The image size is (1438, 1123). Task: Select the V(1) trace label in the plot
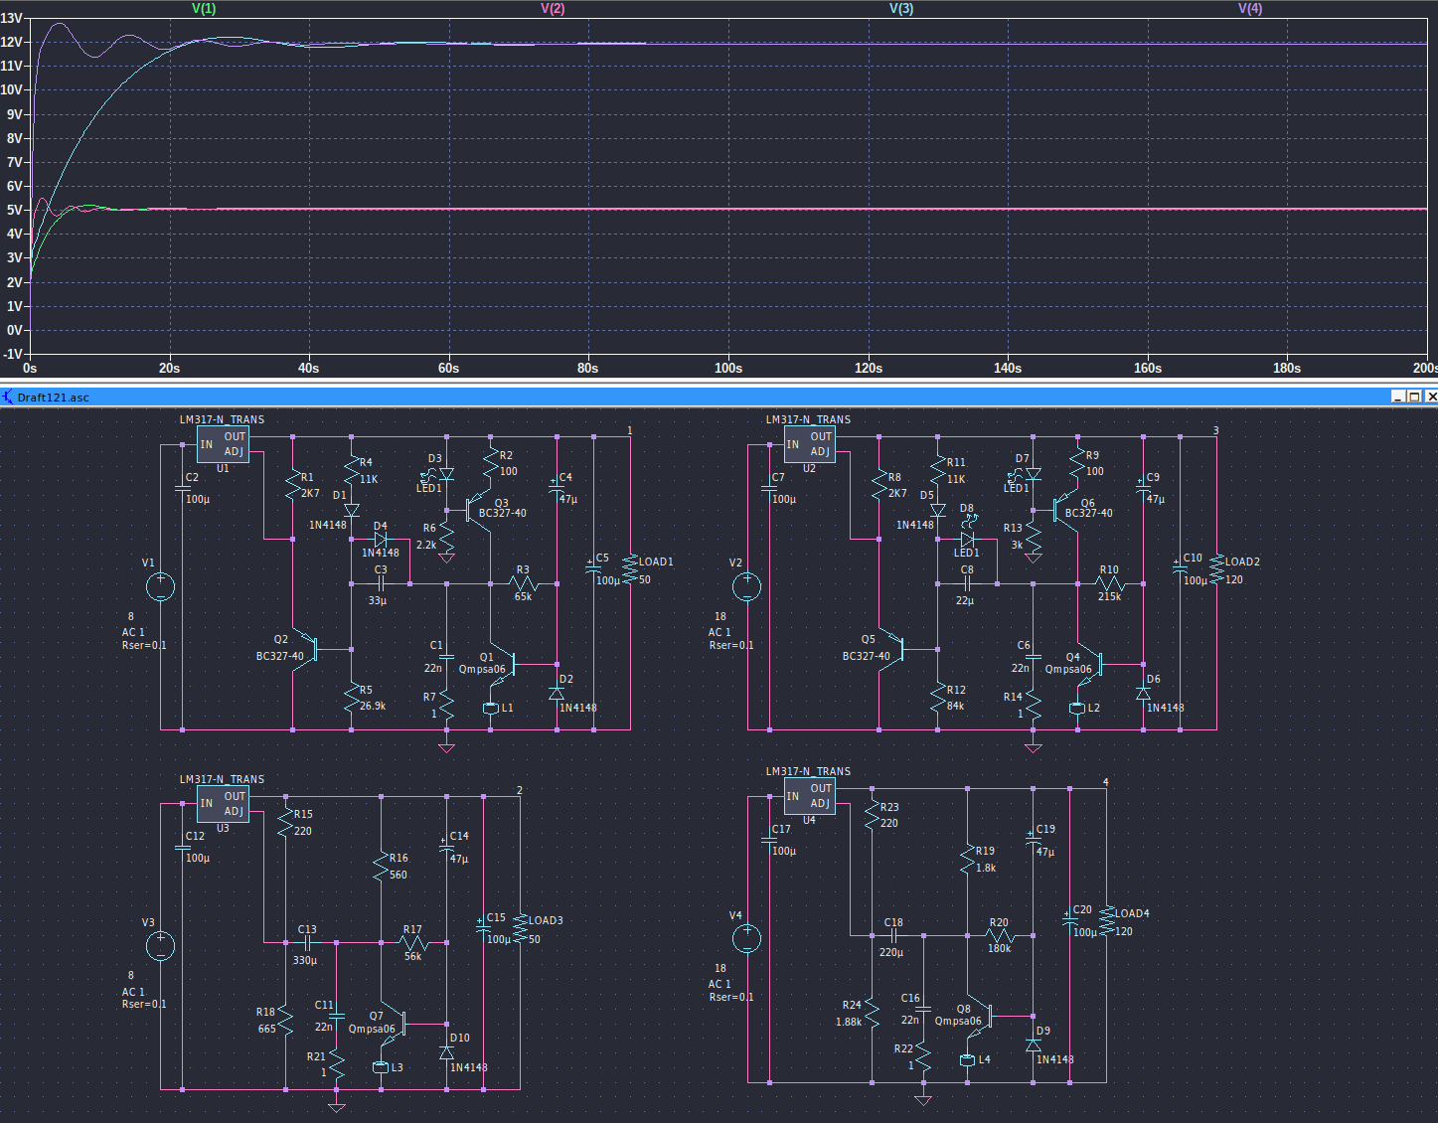click(204, 8)
